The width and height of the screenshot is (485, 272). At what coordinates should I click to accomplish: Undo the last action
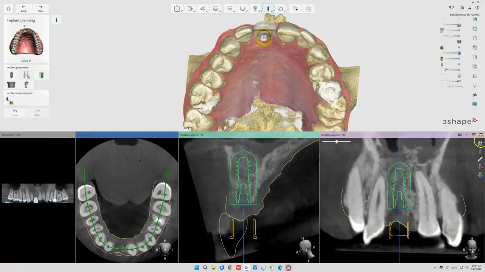coord(15,113)
